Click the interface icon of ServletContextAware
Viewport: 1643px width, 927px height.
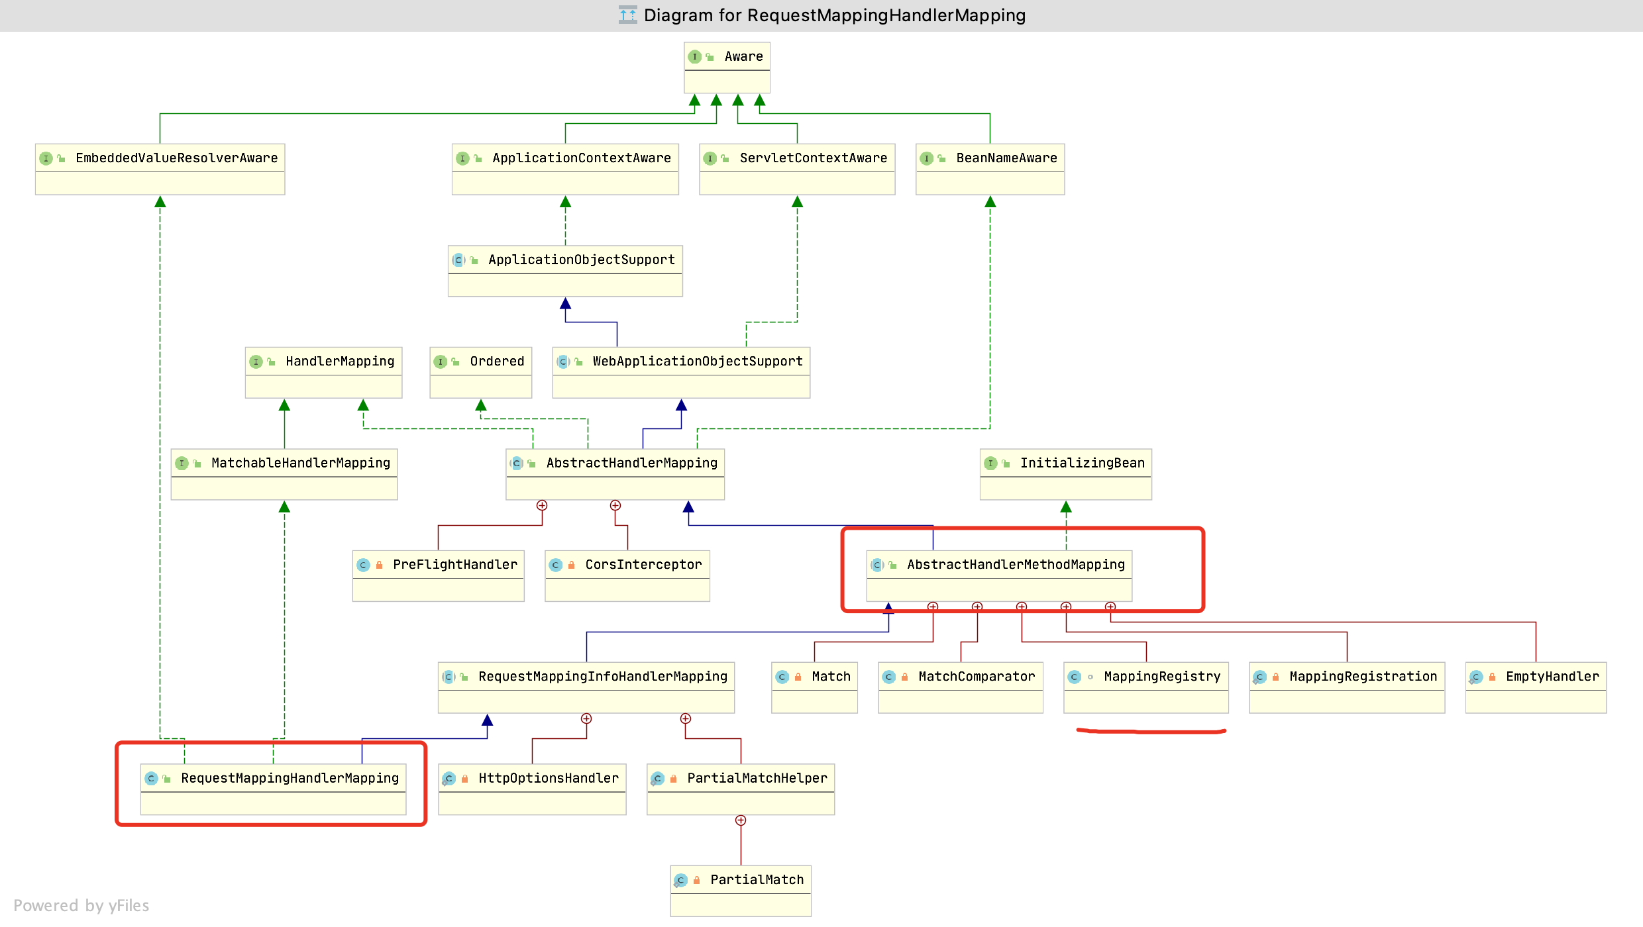pos(710,158)
